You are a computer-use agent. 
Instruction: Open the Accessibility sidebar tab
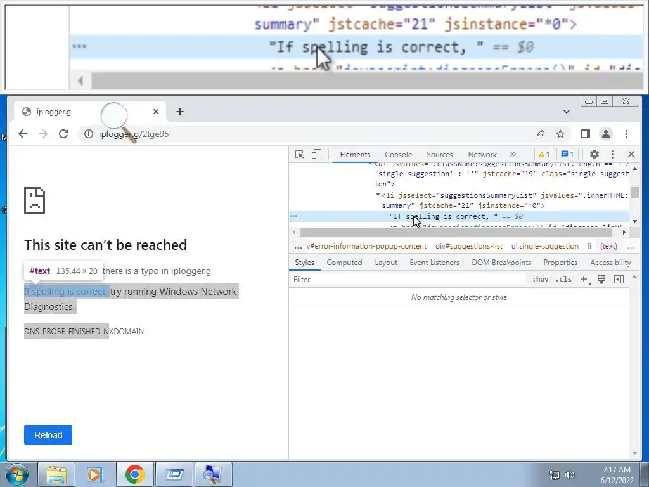pyautogui.click(x=610, y=263)
